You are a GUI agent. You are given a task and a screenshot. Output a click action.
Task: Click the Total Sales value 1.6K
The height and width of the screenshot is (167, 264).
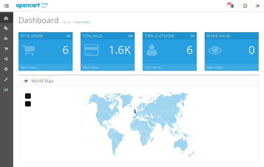pyautogui.click(x=120, y=50)
